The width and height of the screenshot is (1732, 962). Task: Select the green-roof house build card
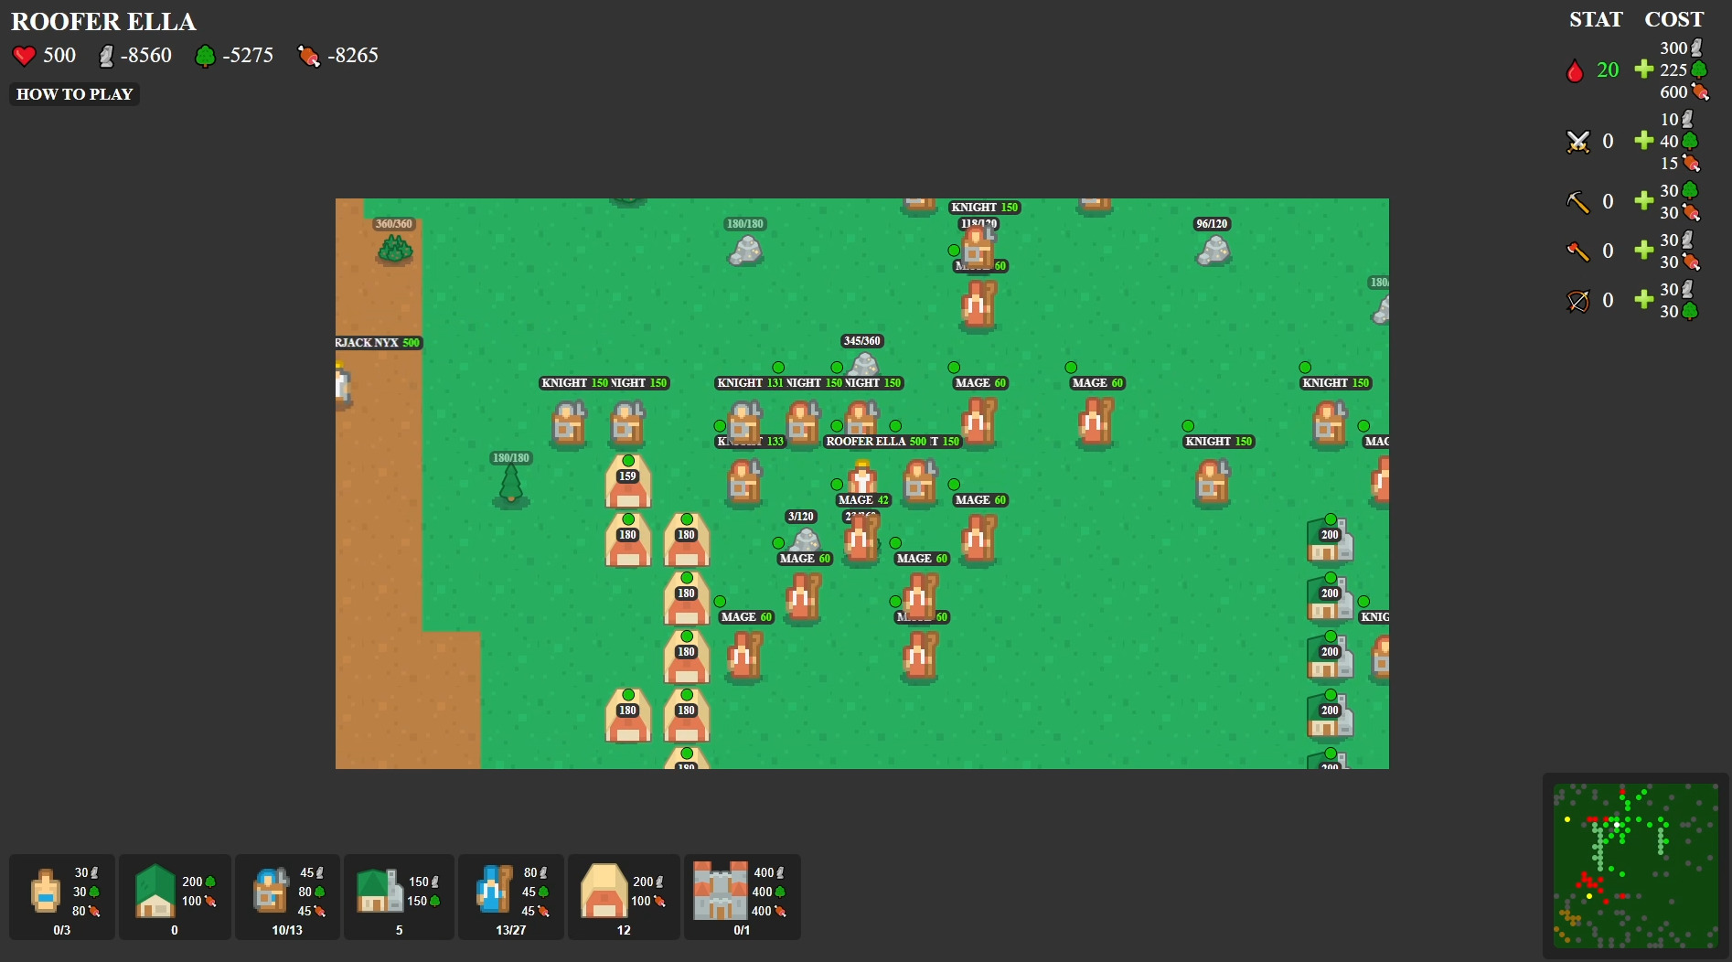coord(175,897)
